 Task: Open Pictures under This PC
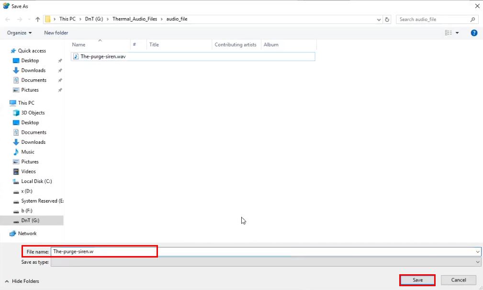[30, 162]
